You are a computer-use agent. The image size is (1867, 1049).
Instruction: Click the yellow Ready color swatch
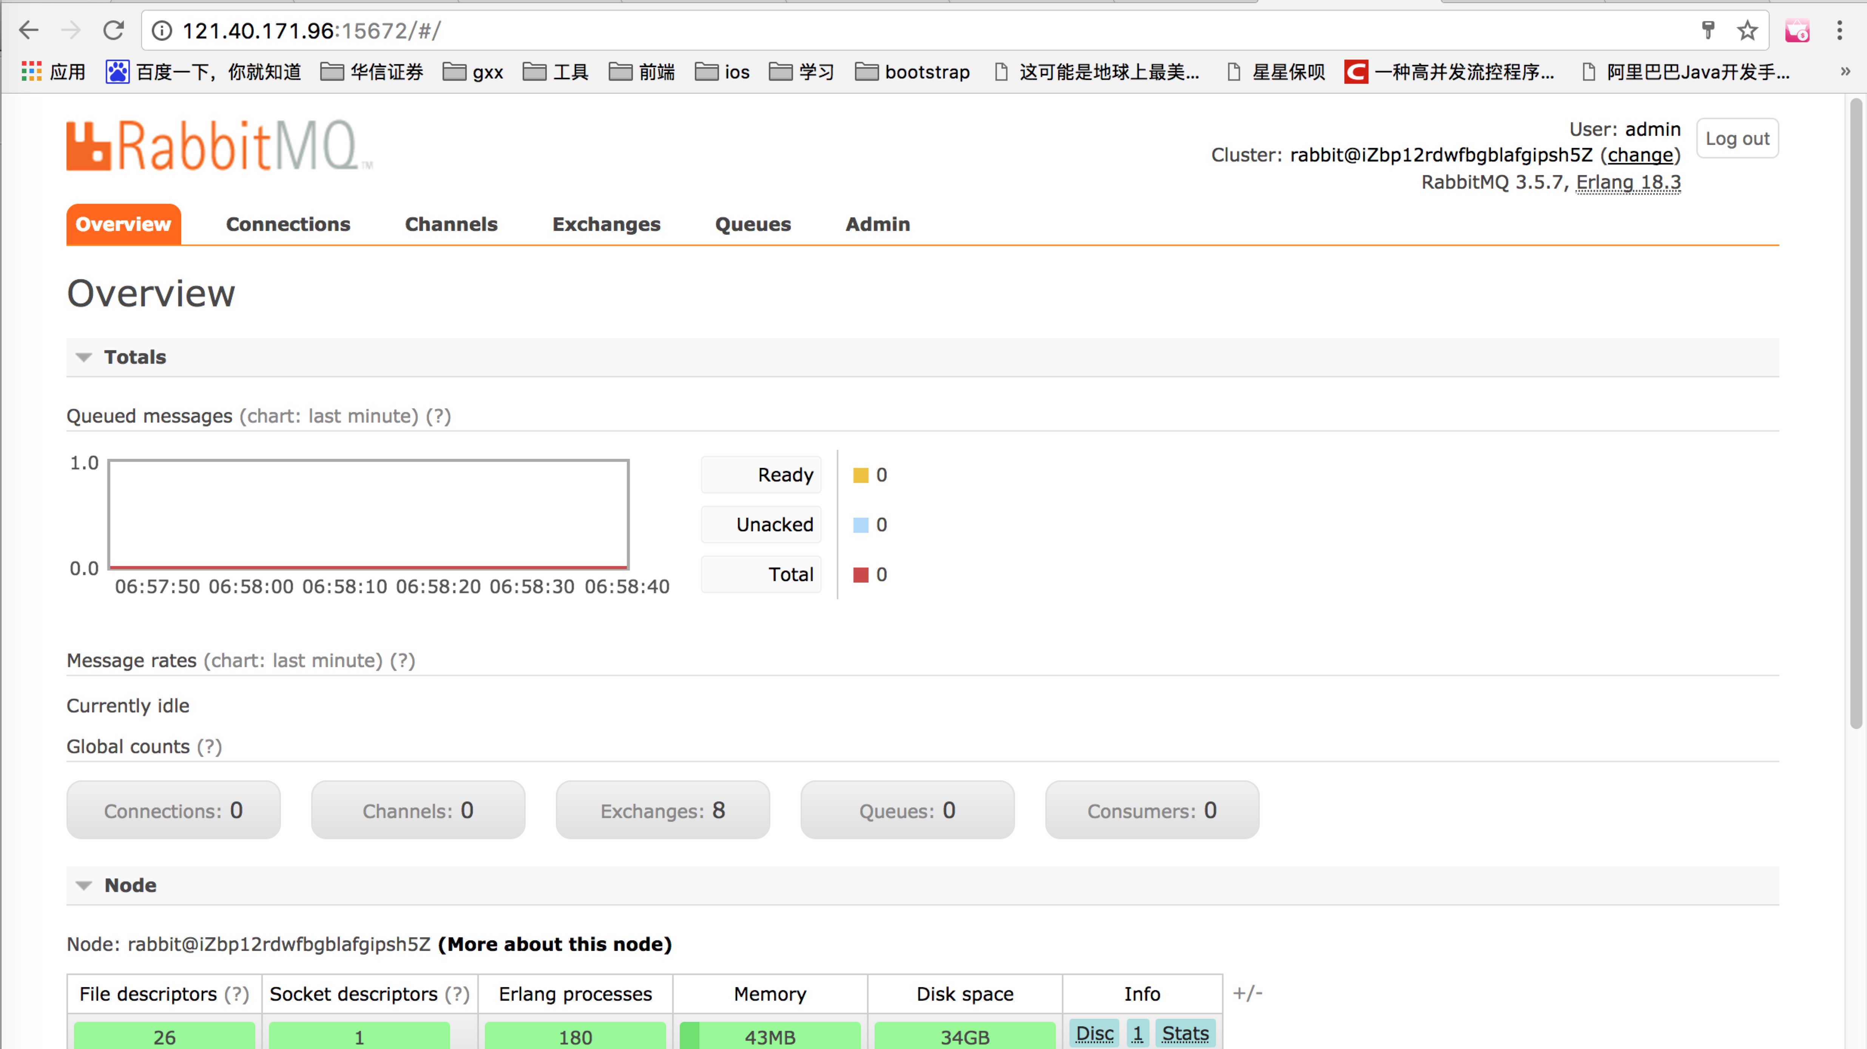click(x=860, y=475)
